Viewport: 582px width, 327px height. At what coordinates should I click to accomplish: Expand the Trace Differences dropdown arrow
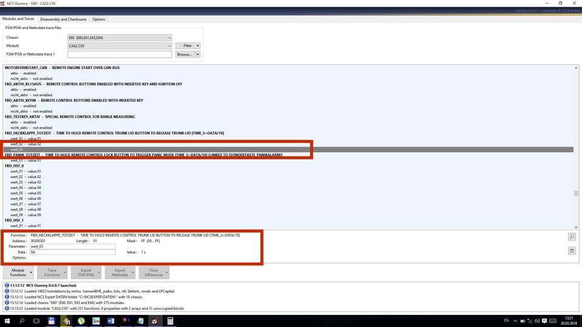167,272
